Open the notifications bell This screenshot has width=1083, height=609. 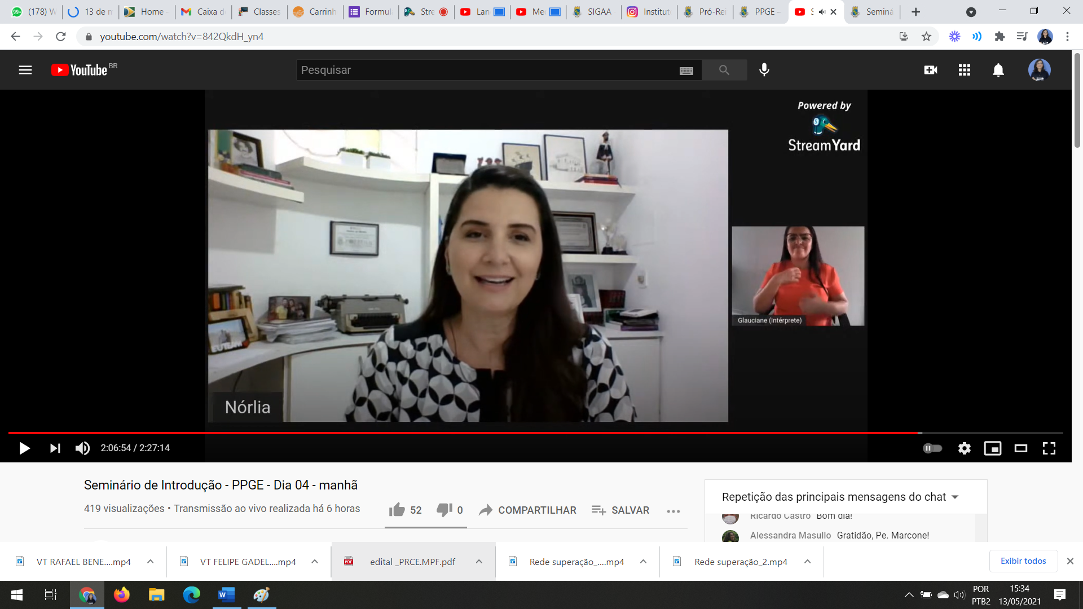pyautogui.click(x=998, y=70)
